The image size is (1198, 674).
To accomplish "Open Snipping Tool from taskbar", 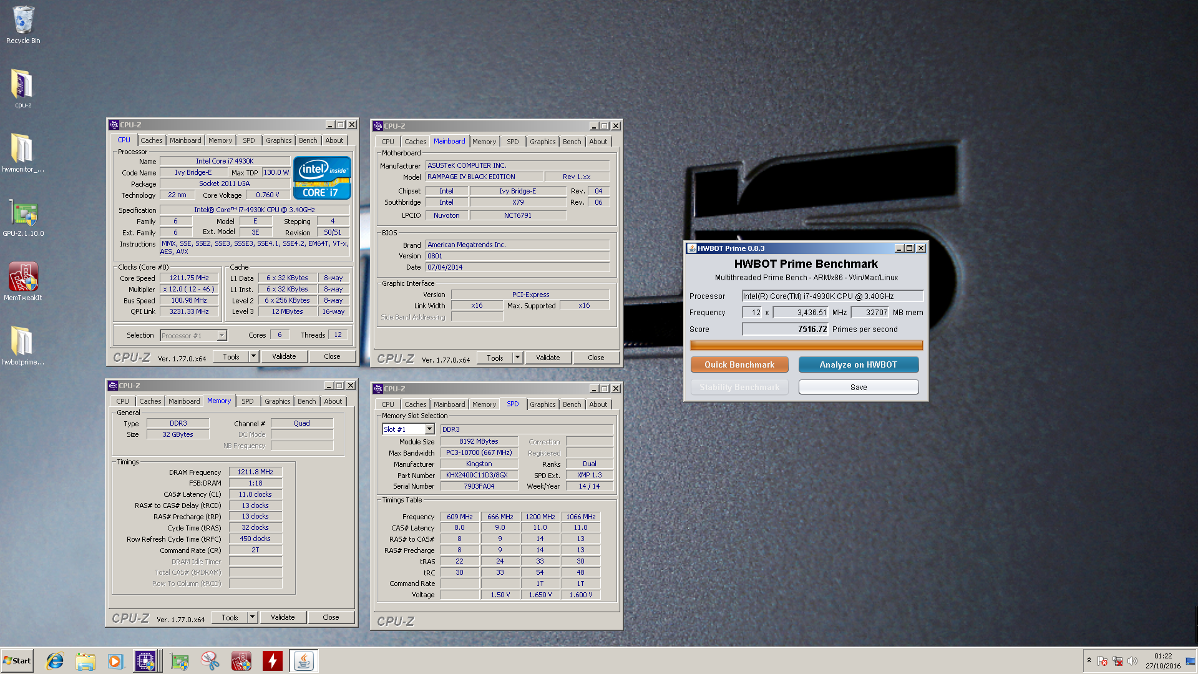I will [x=210, y=661].
